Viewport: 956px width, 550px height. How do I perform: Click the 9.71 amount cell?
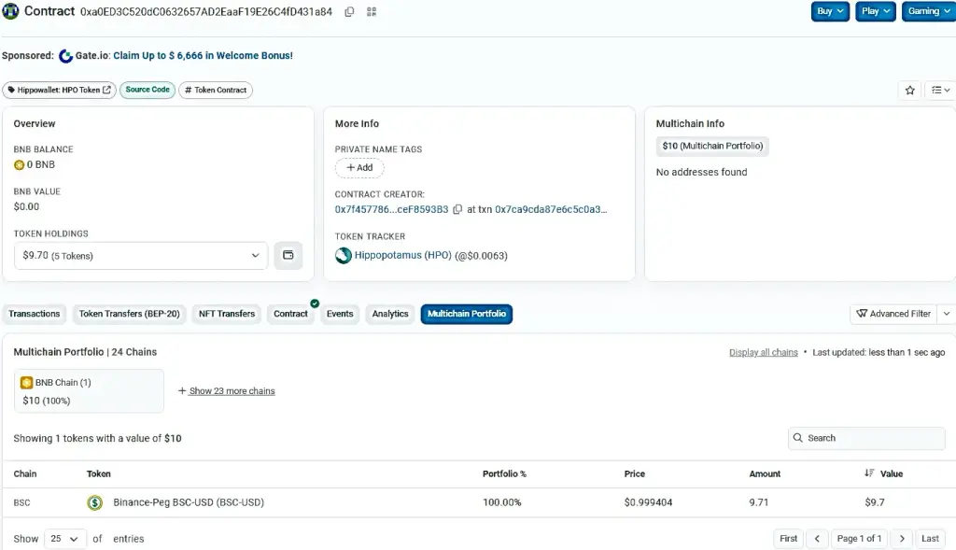click(x=758, y=502)
